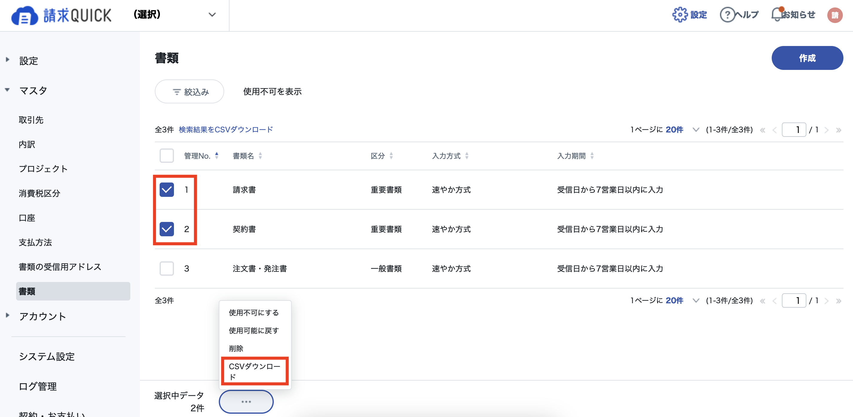Click the 請求QUICK cloud logo

[25, 16]
